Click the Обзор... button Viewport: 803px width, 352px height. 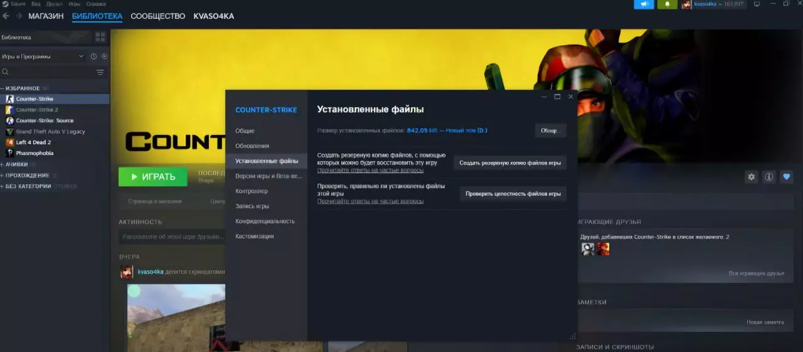[551, 131]
